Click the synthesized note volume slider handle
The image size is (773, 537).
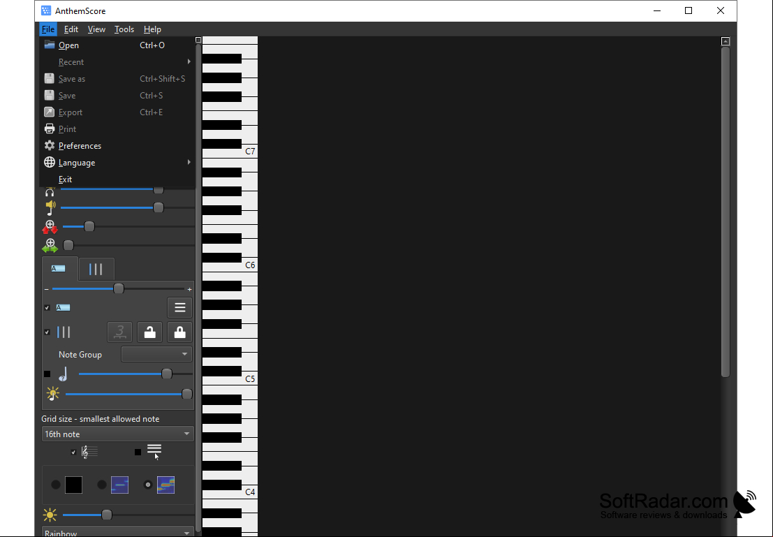point(159,207)
